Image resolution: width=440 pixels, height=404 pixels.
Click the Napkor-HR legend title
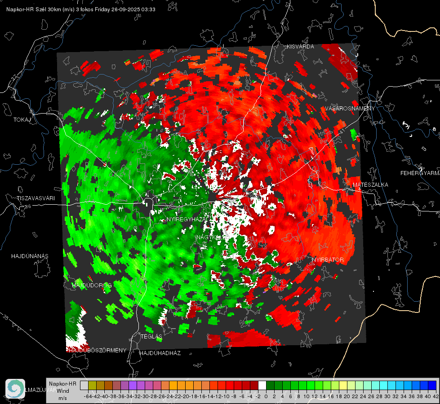pos(62,384)
